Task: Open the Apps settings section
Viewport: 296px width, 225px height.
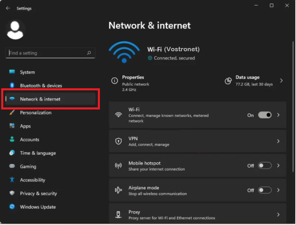Action: pyautogui.click(x=26, y=126)
